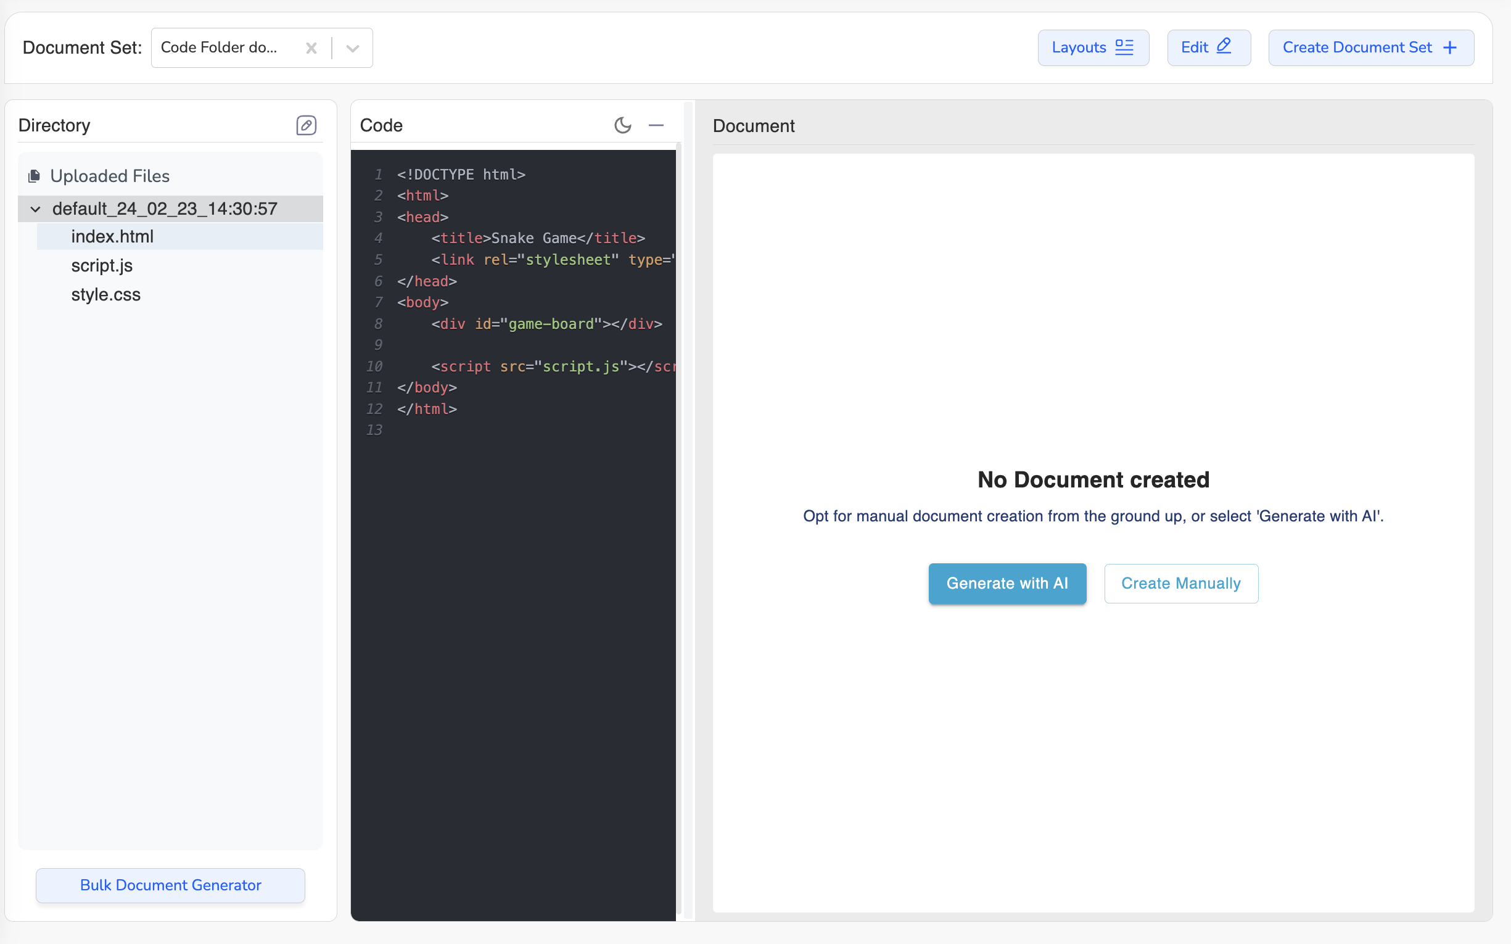Image resolution: width=1511 pixels, height=944 pixels.
Task: Click the Directory edit pencil icon
Action: [x=306, y=125]
